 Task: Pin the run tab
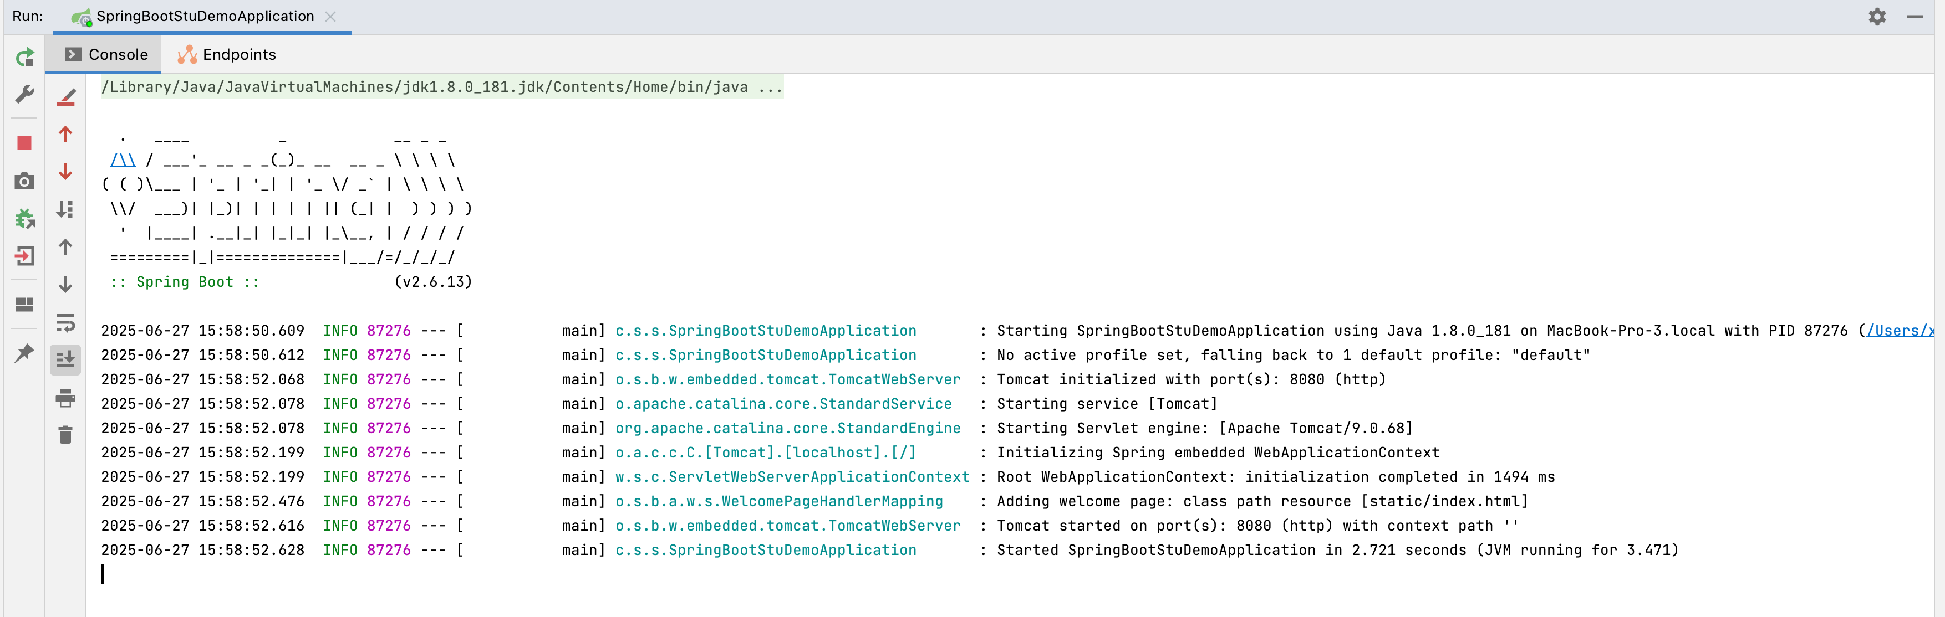point(25,352)
